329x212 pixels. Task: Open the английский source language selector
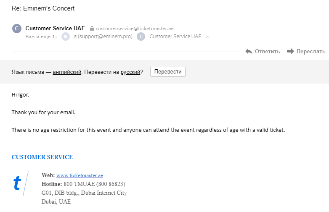click(67, 72)
